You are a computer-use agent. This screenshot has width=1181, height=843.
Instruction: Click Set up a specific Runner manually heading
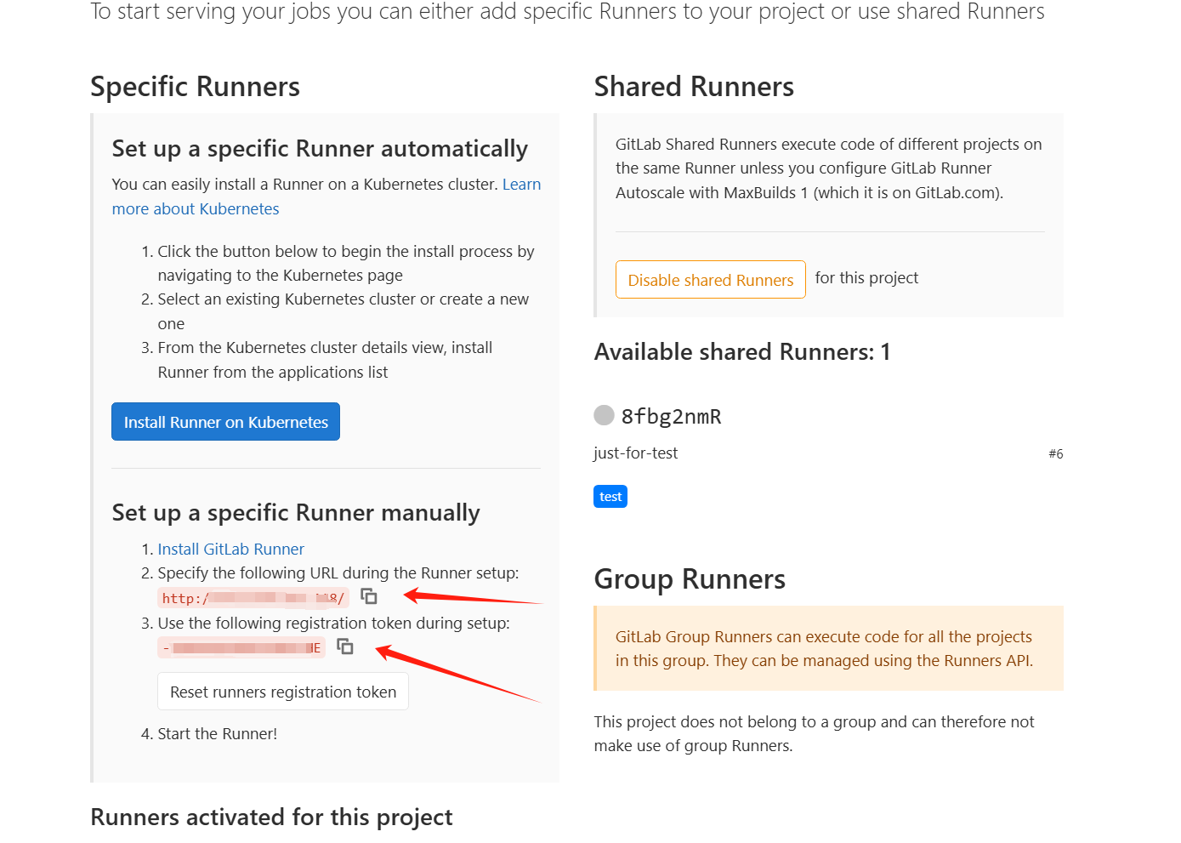(296, 513)
